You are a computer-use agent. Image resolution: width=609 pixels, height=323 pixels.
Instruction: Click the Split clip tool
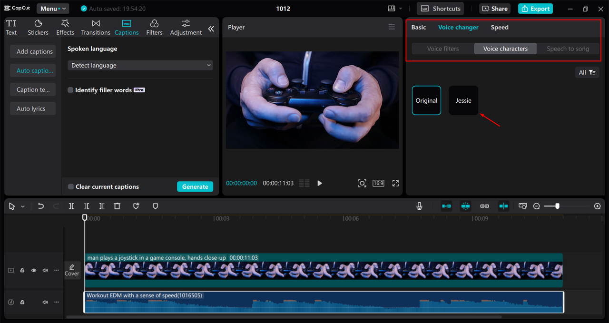pos(71,206)
